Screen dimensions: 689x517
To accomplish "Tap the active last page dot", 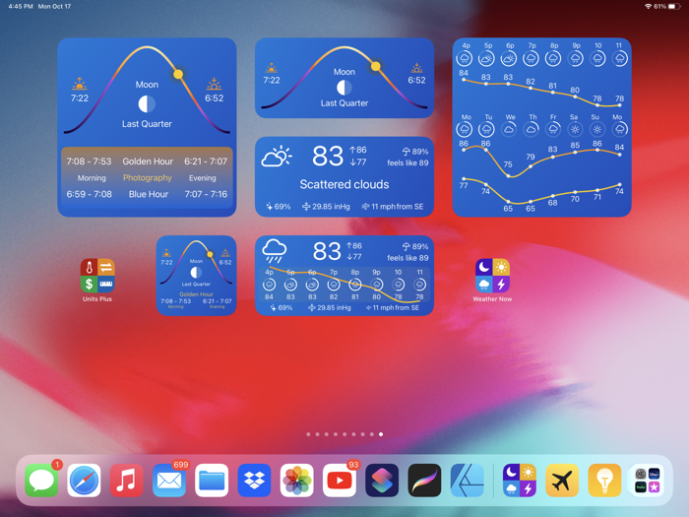I will [x=381, y=434].
